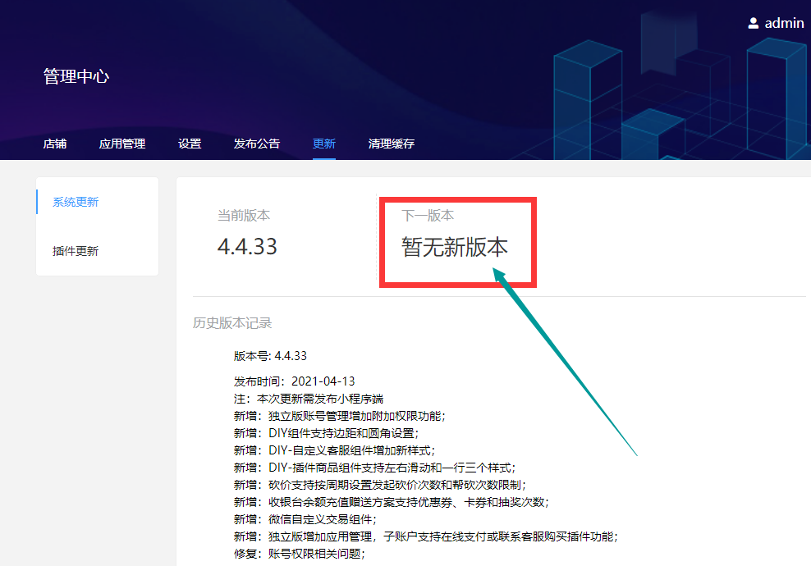Screen dimensions: 811x566
Task: Click the 下一版本 label
Action: click(x=428, y=216)
